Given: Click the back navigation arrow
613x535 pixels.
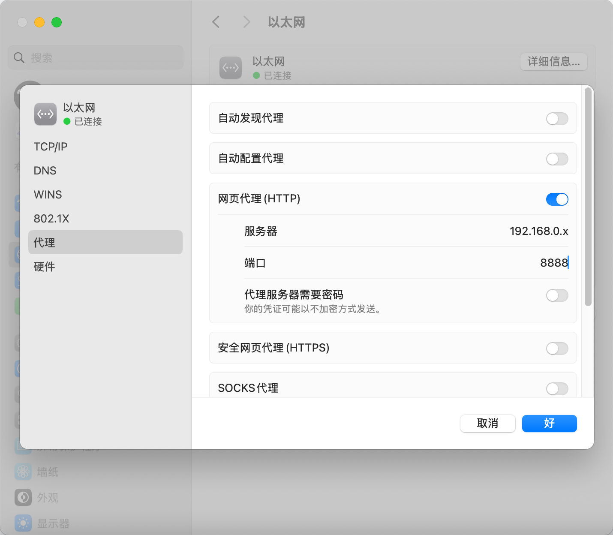Looking at the screenshot, I should [x=216, y=22].
